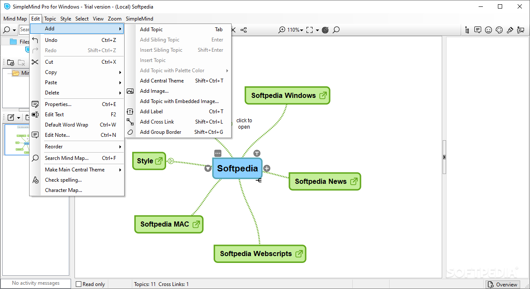530x289 pixels.
Task: Choose Add Label menu entry
Action: tap(178, 112)
